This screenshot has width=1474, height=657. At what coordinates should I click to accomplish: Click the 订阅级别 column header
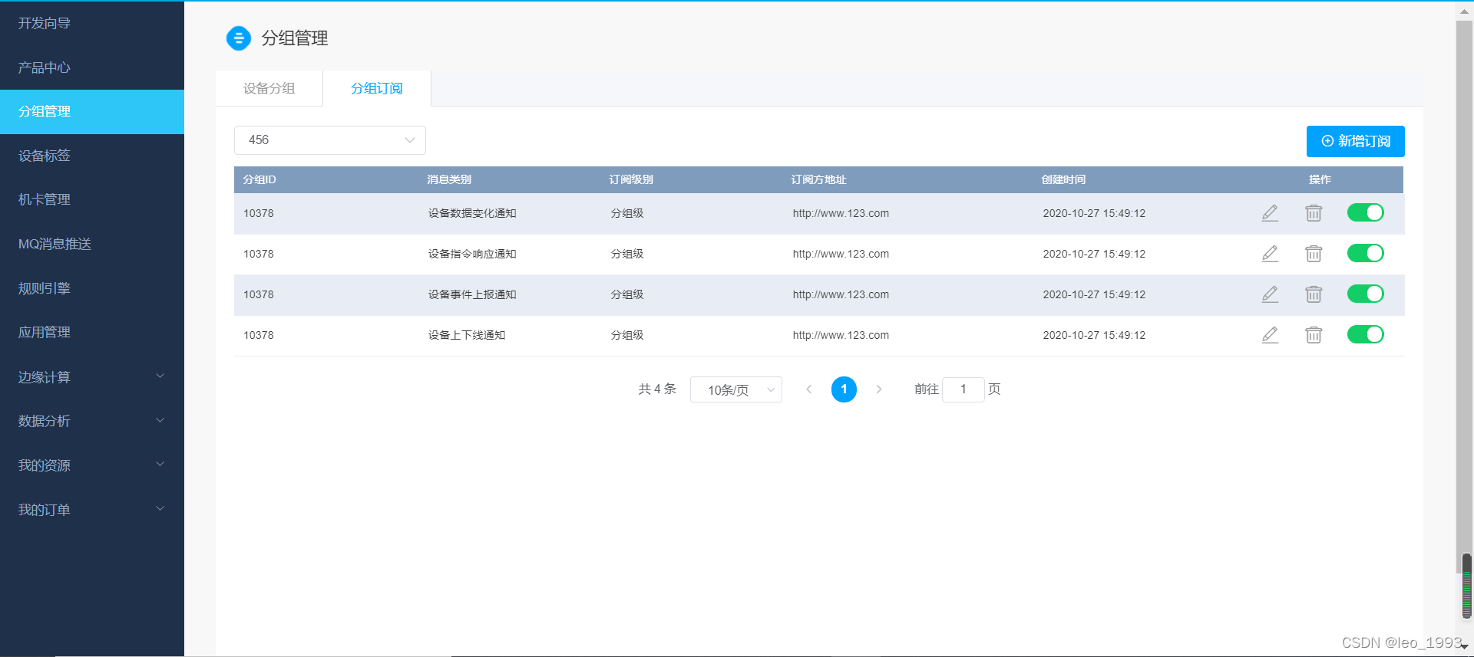pyautogui.click(x=631, y=179)
